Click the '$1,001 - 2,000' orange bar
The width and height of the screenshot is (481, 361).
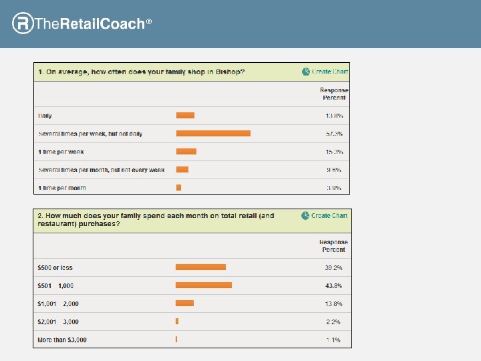tap(184, 304)
